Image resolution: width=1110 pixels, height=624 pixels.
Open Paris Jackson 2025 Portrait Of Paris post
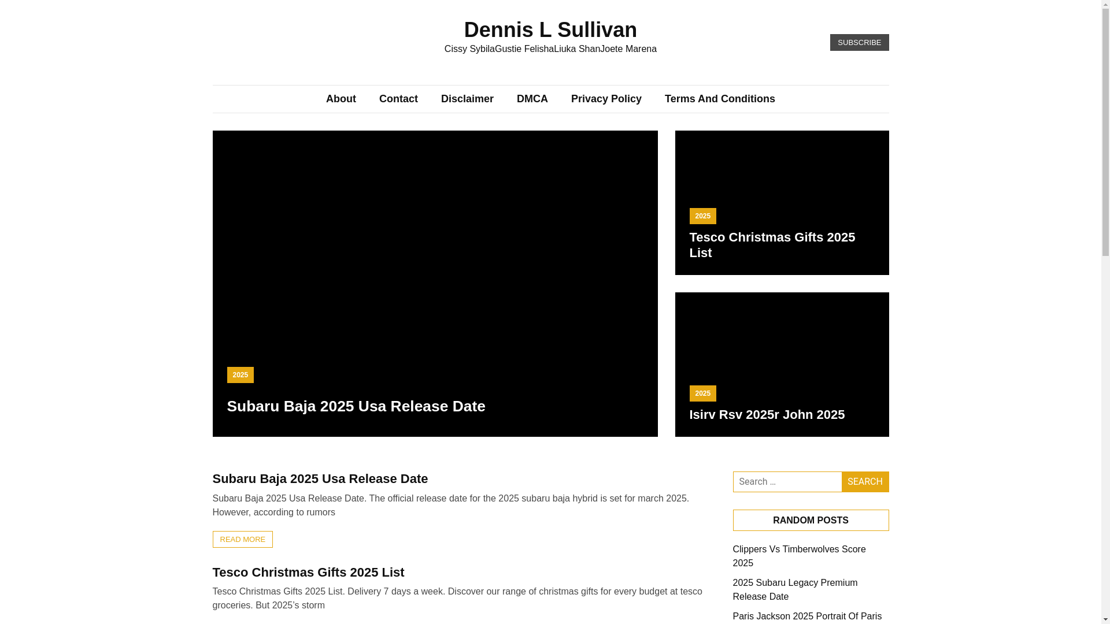(x=807, y=616)
